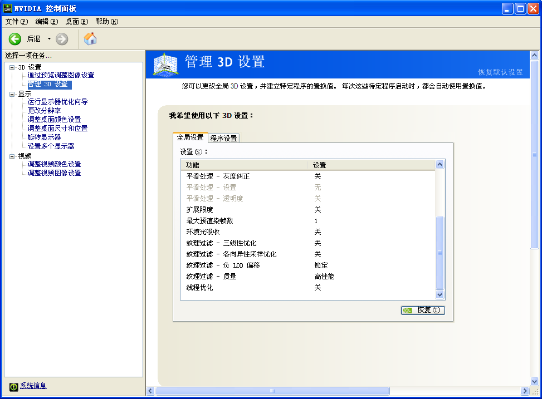542x399 pixels.
Task: Open 通过预览调整图像设置 page
Action: click(x=60, y=75)
